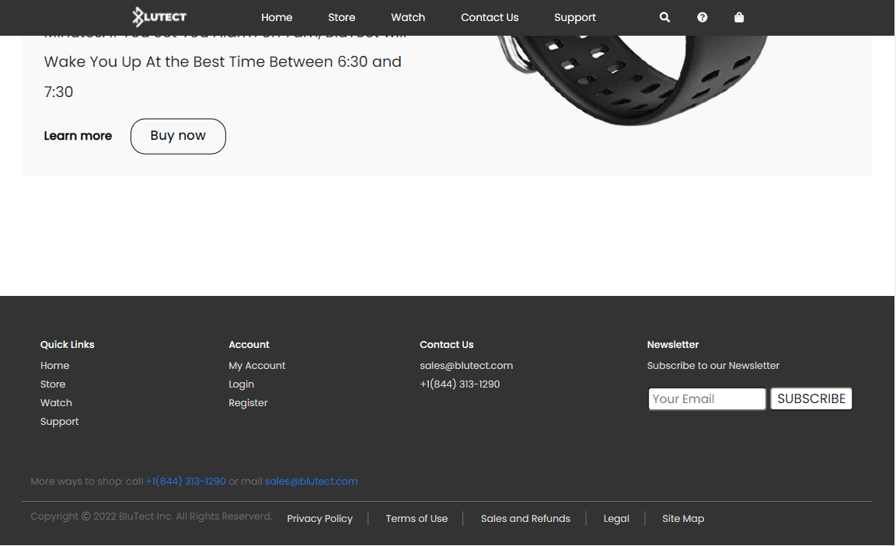Click Support in the top navigation
Screen dimensions: 896x546
click(575, 17)
